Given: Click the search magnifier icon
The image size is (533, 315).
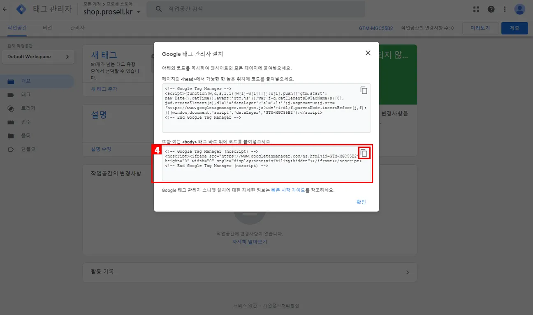Looking at the screenshot, I should coord(159,9).
